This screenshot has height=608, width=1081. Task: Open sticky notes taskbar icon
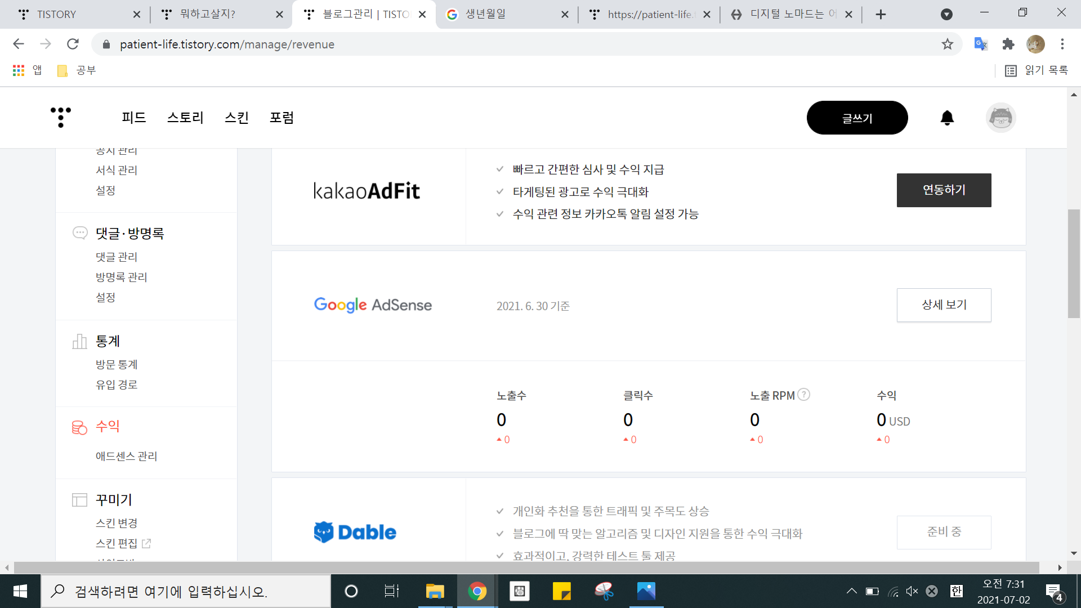pyautogui.click(x=561, y=591)
